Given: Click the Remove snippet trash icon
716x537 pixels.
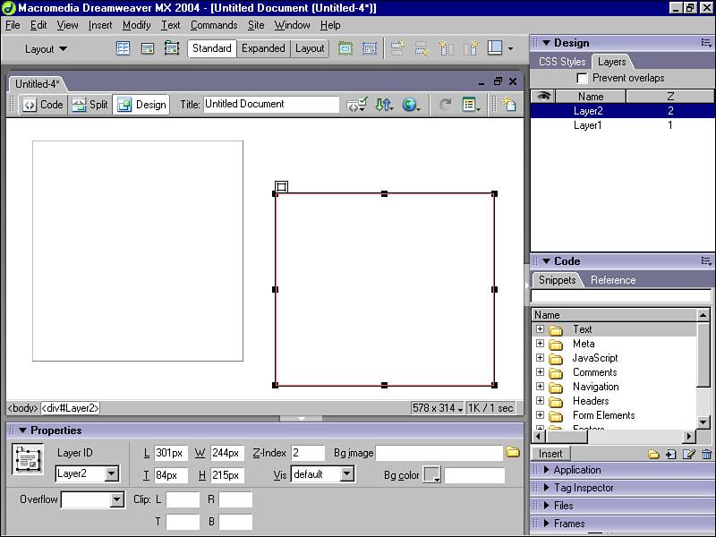Looking at the screenshot, I should [x=706, y=454].
